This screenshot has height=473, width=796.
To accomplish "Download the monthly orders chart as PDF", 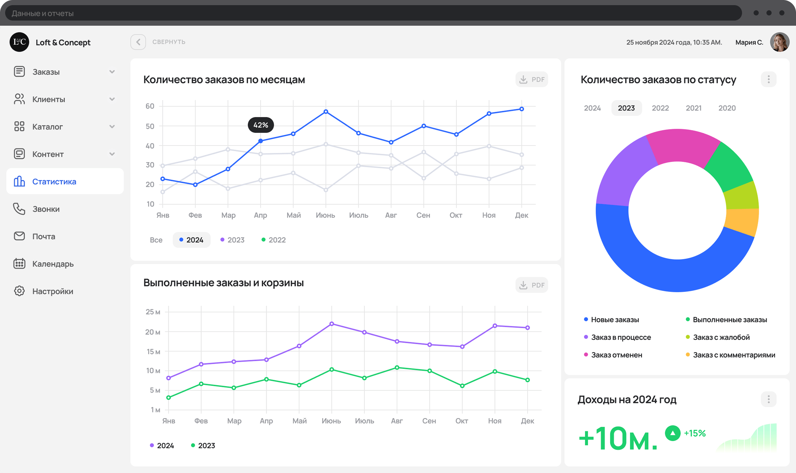I will click(x=532, y=79).
